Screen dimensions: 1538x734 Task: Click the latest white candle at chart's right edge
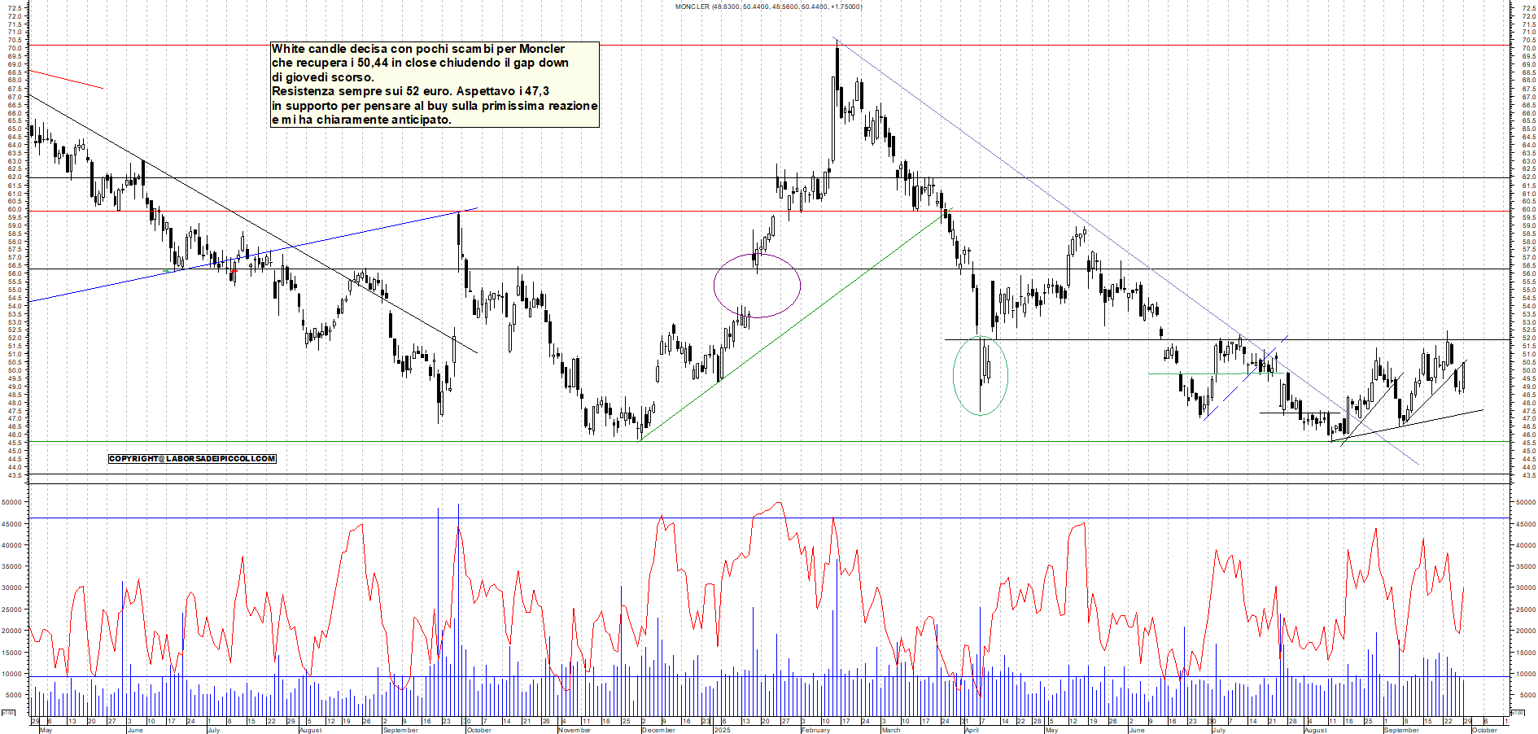pyautogui.click(x=1463, y=376)
